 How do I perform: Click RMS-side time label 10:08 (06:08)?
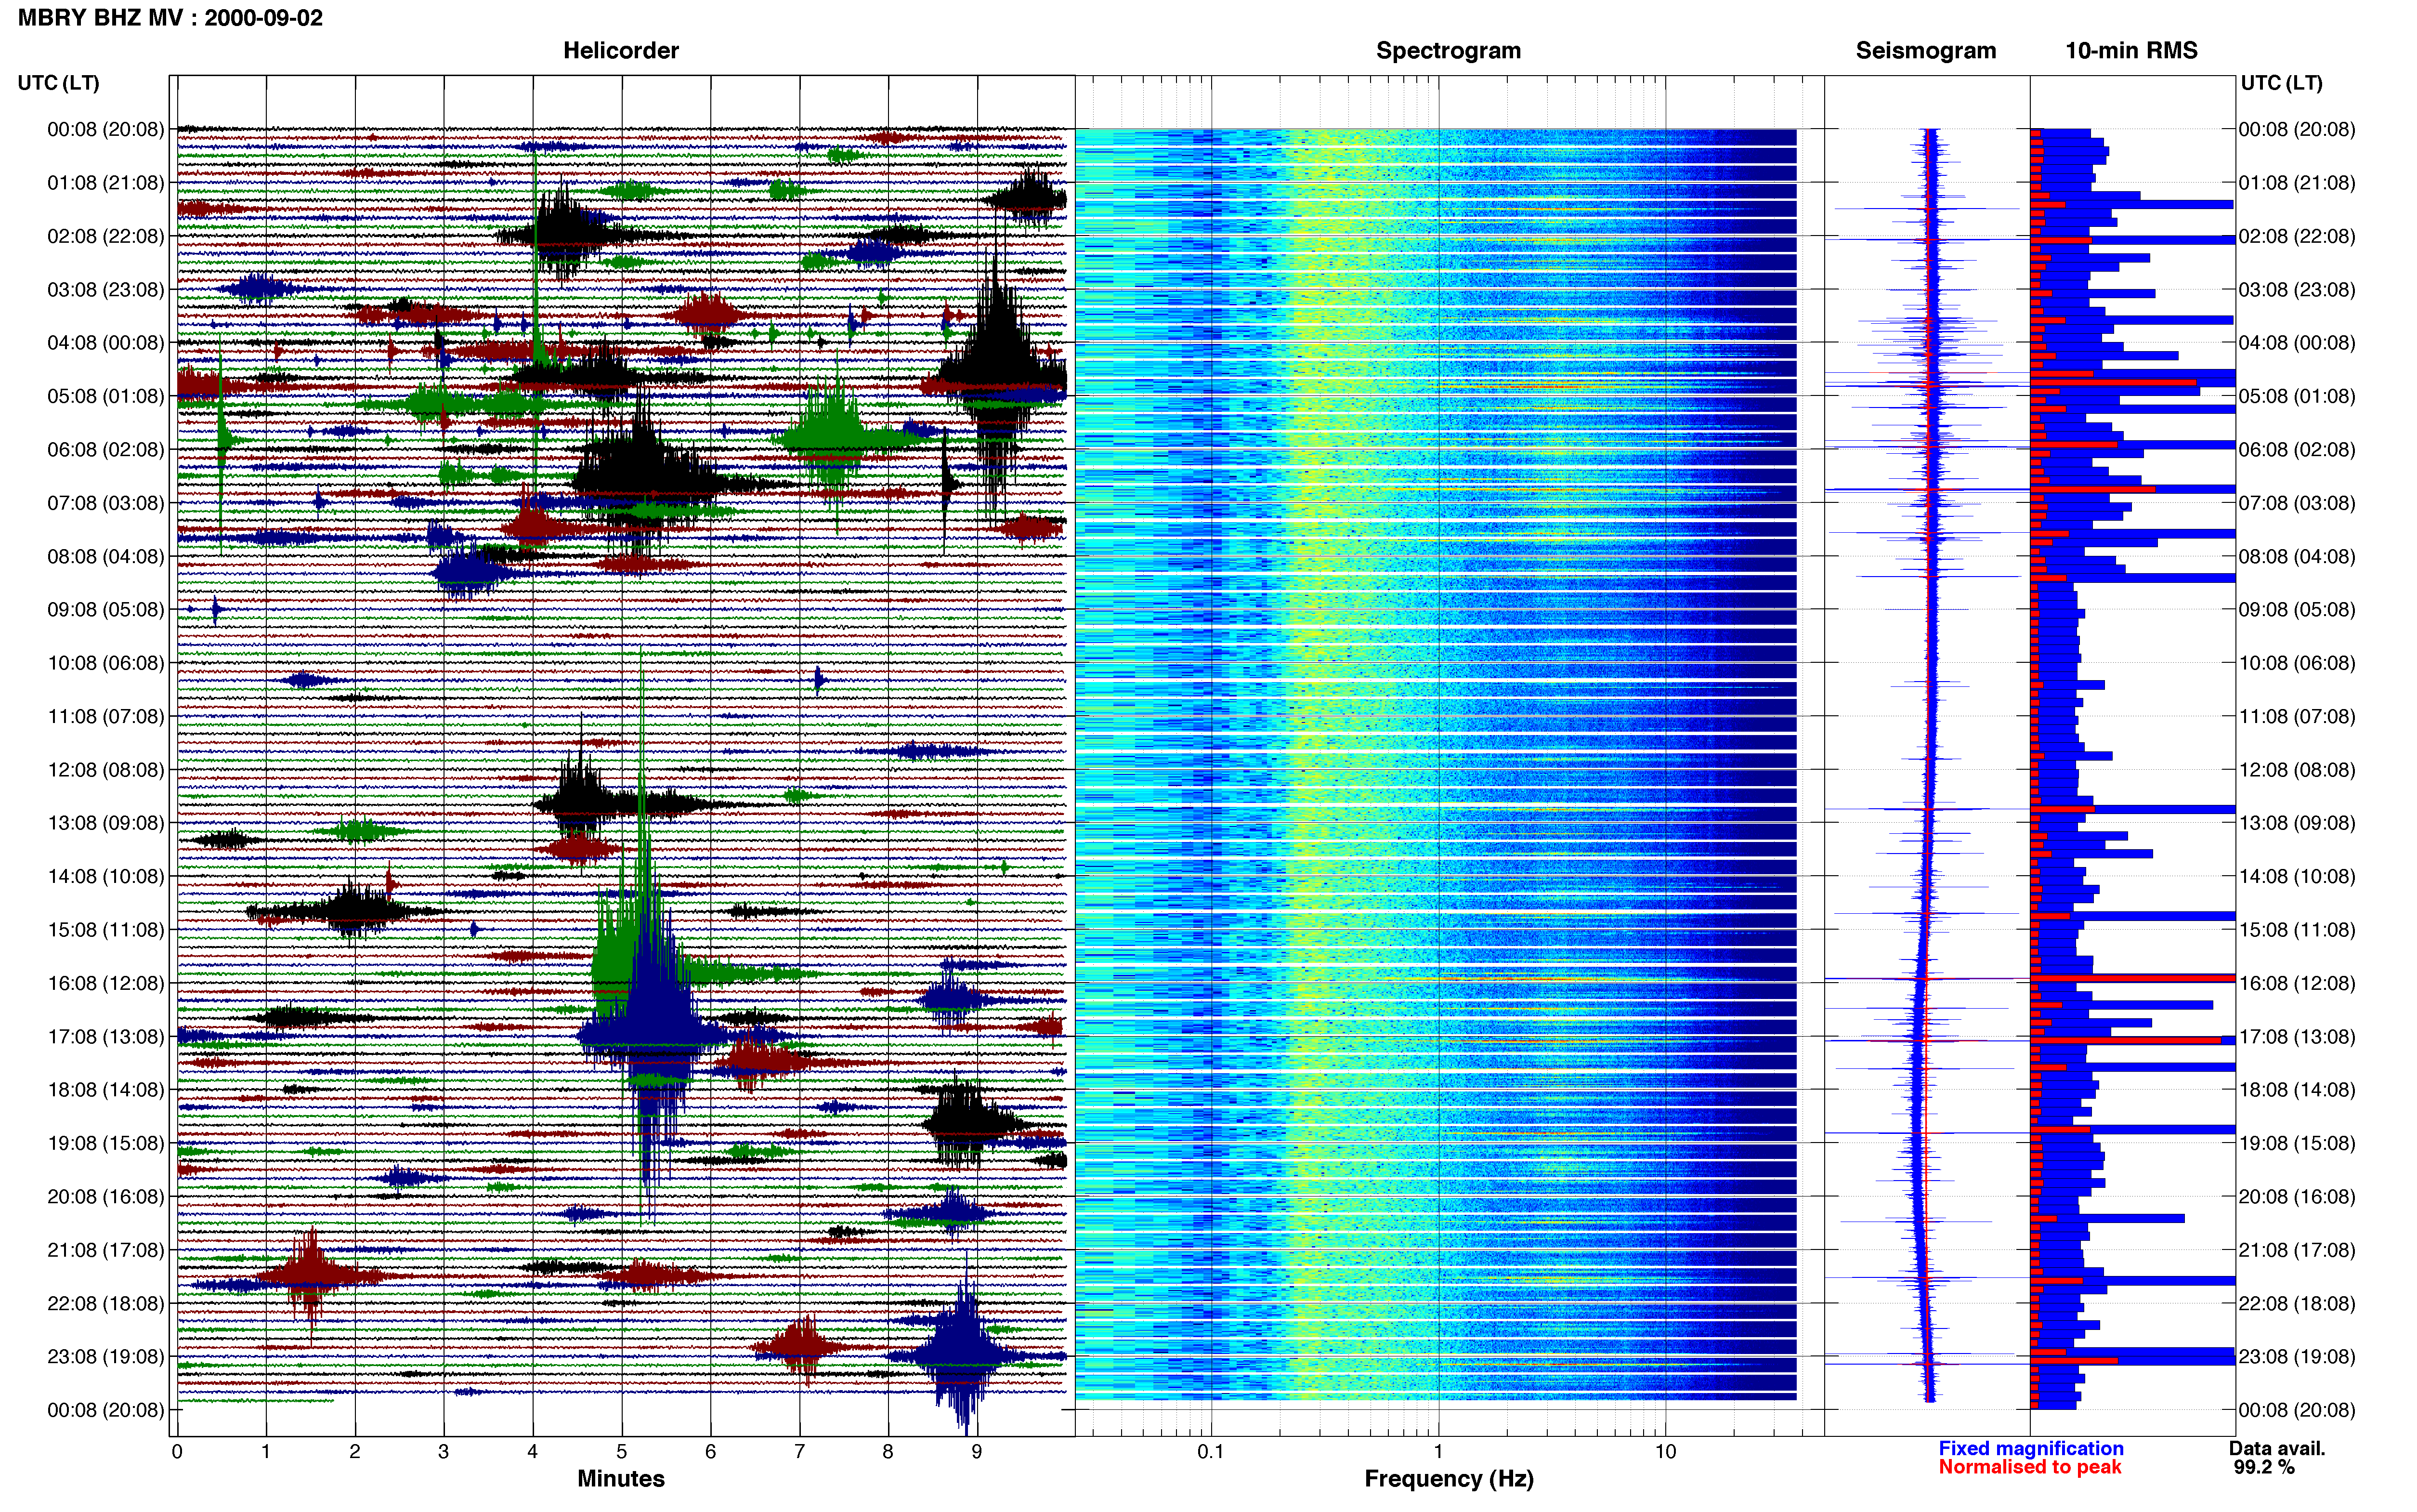2297,663
